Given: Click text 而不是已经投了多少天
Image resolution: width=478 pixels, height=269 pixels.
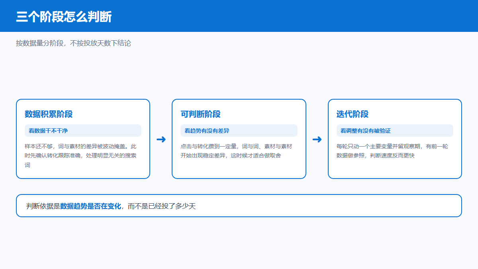Looking at the screenshot, I should click(162, 206).
